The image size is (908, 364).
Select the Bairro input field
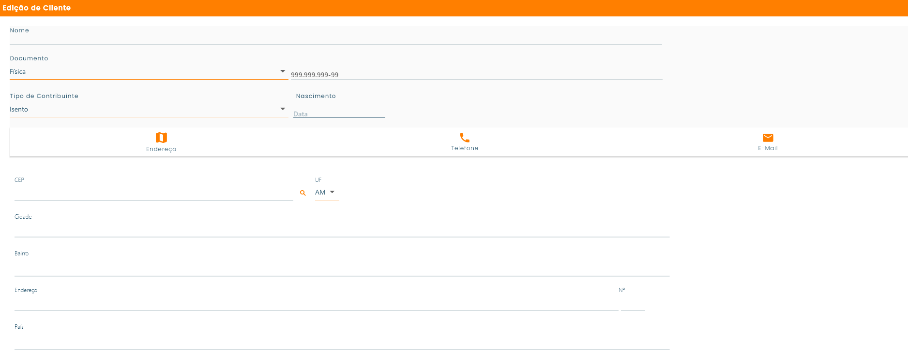point(342,269)
